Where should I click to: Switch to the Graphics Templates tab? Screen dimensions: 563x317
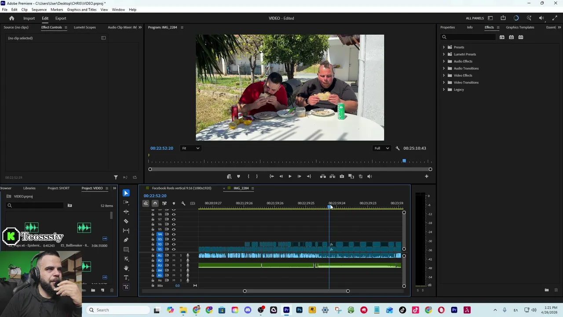pyautogui.click(x=520, y=27)
